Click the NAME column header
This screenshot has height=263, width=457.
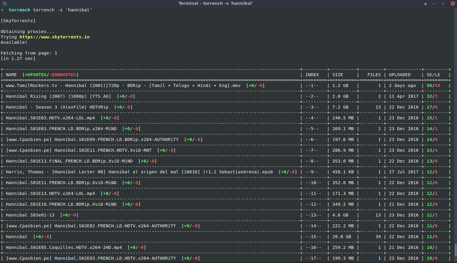[x=11, y=75]
